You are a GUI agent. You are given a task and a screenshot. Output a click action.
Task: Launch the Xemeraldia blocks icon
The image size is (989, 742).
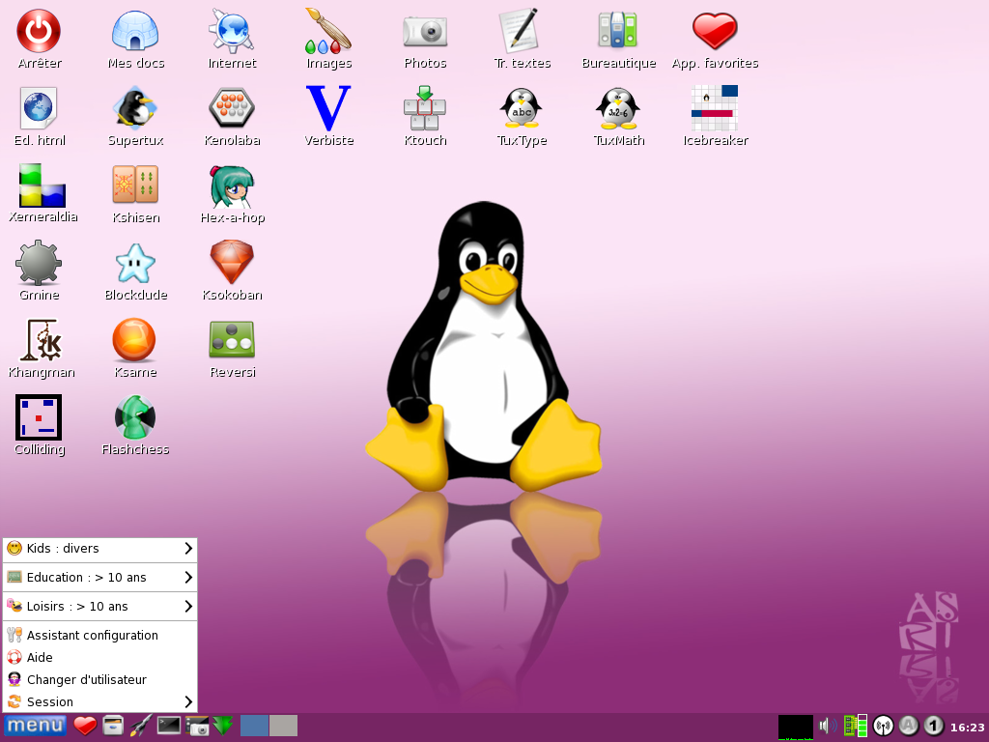(42, 185)
